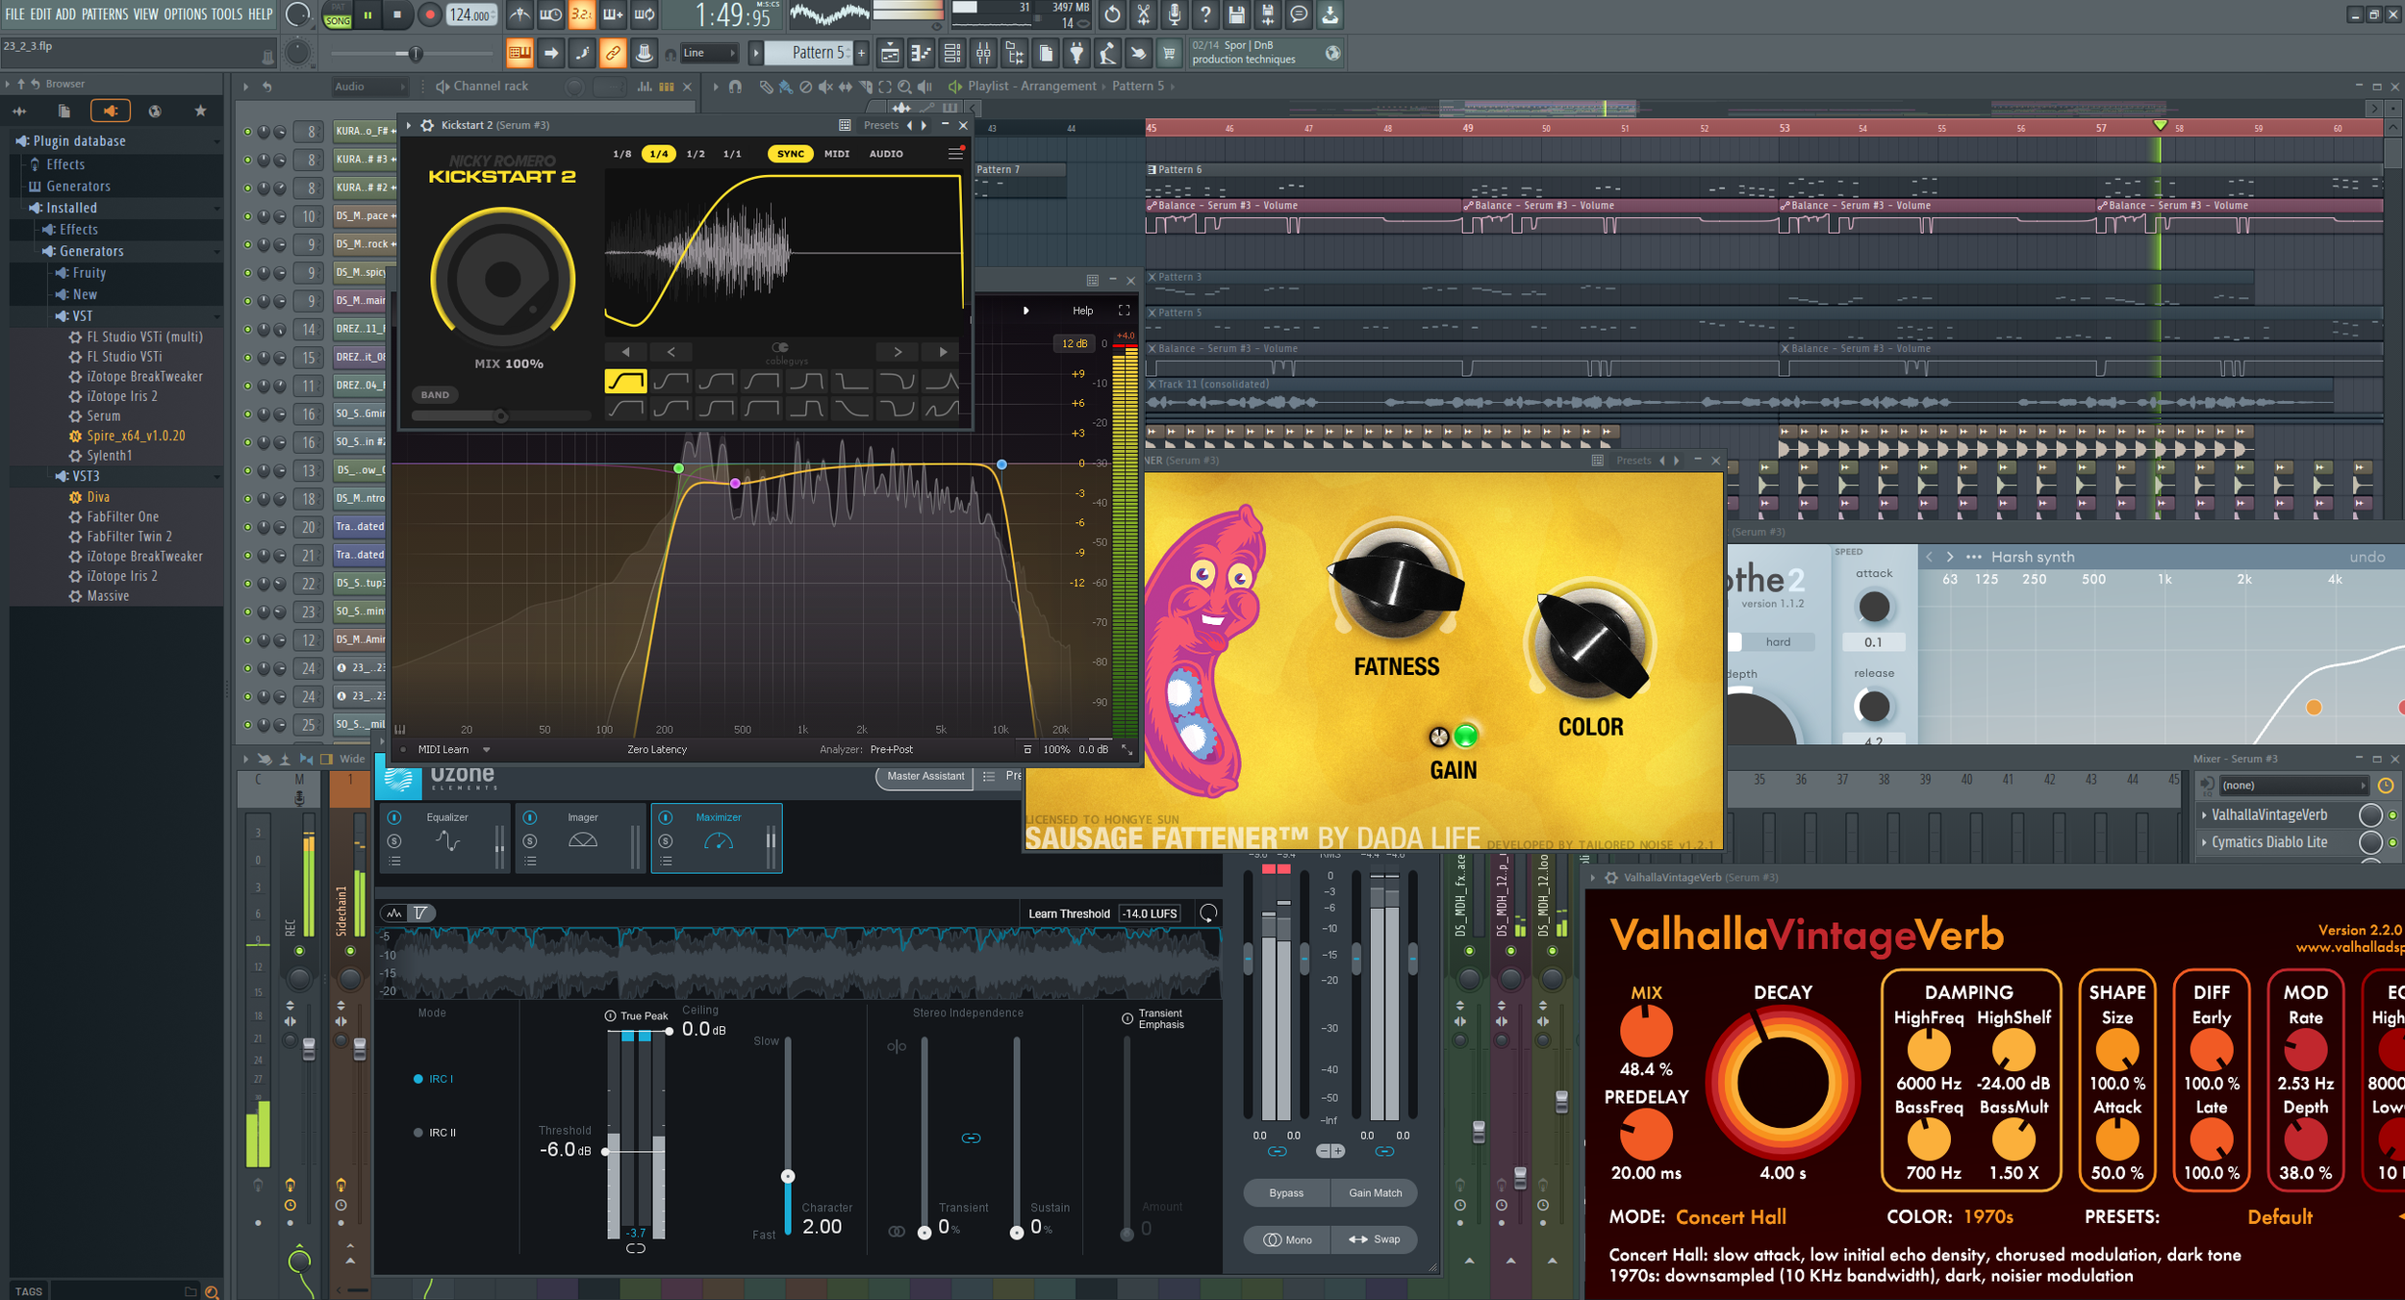Toggle the metronome icon
Viewport: 2405px width, 1300px height.
[x=519, y=14]
